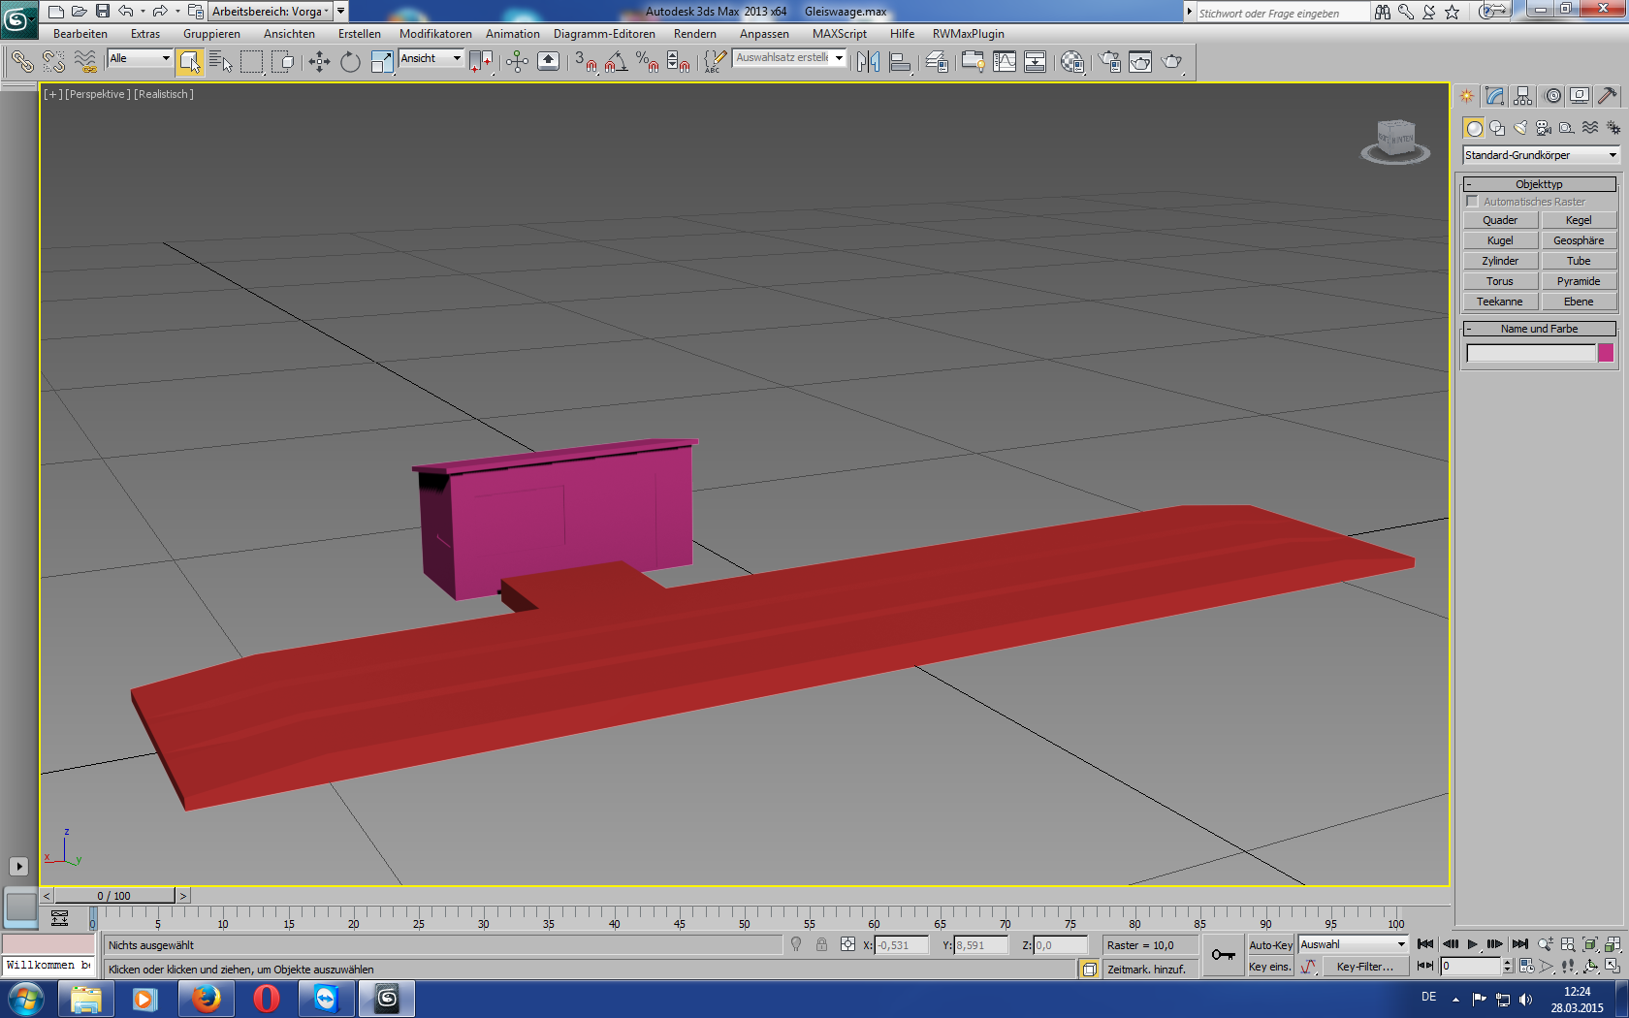Click the Render Setup teapot icon
Viewport: 1629px width, 1018px height.
(x=1109, y=62)
